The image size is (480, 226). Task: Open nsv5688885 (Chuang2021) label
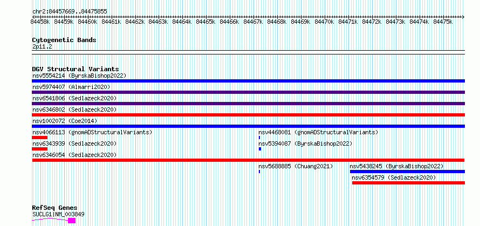click(x=296, y=166)
